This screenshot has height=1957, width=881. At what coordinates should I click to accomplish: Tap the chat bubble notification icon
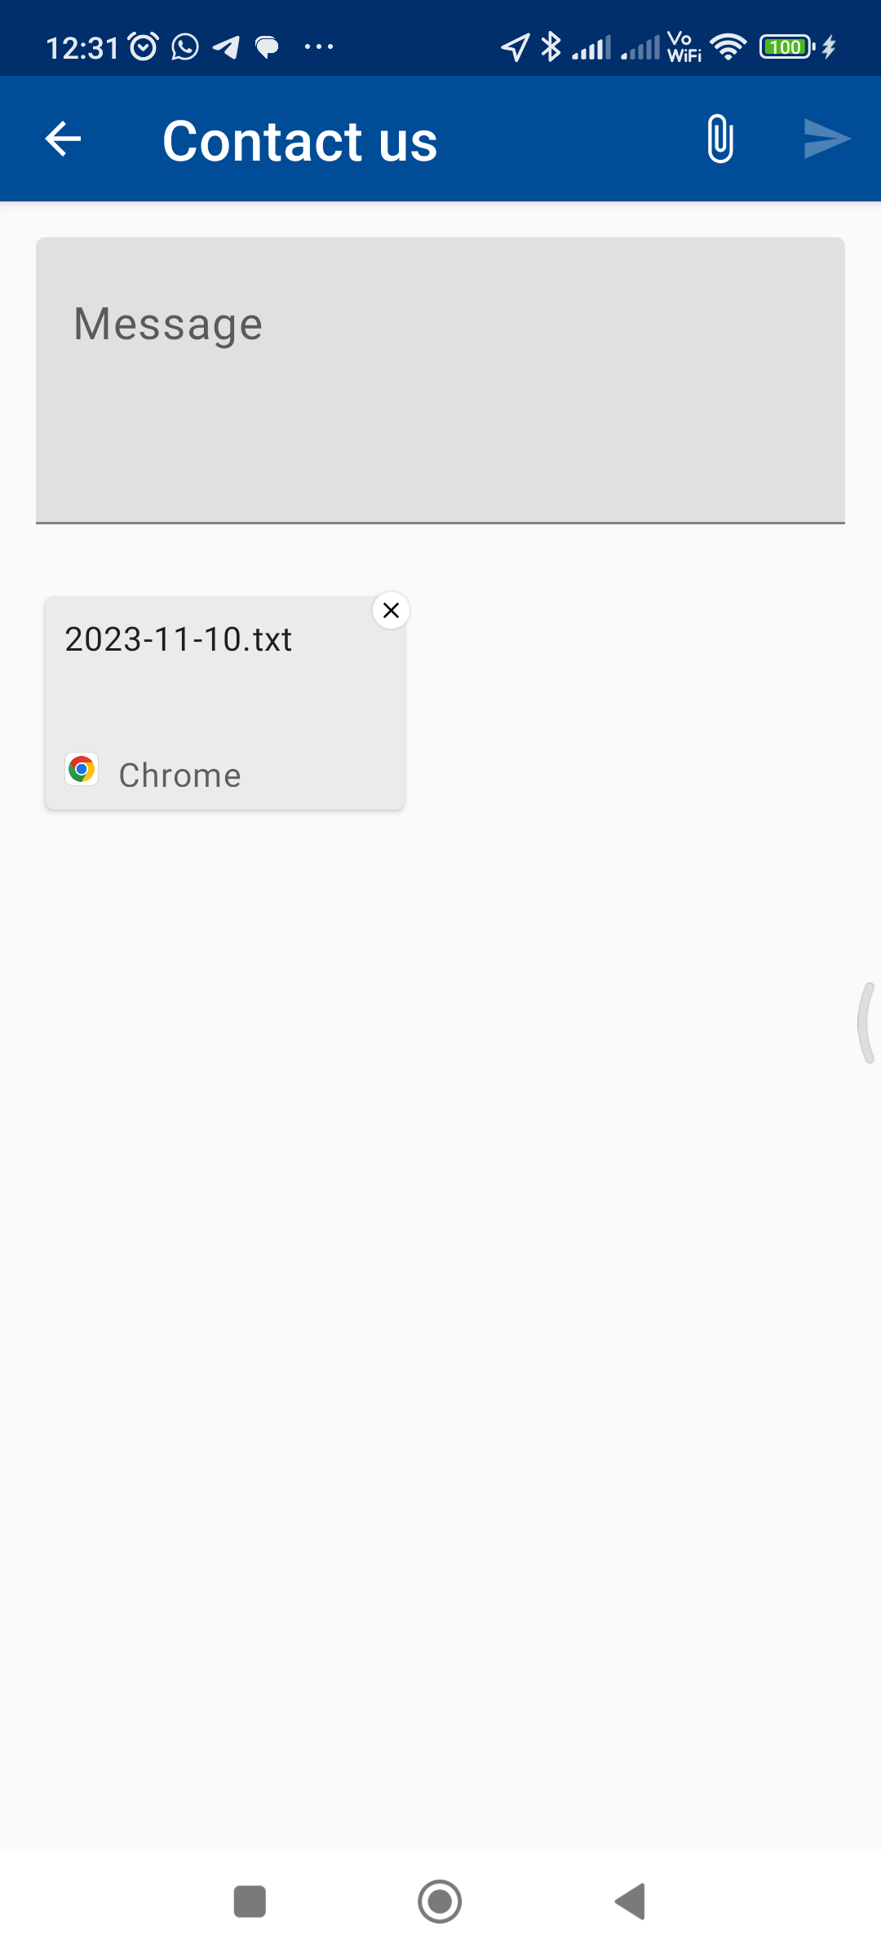pyautogui.click(x=268, y=47)
